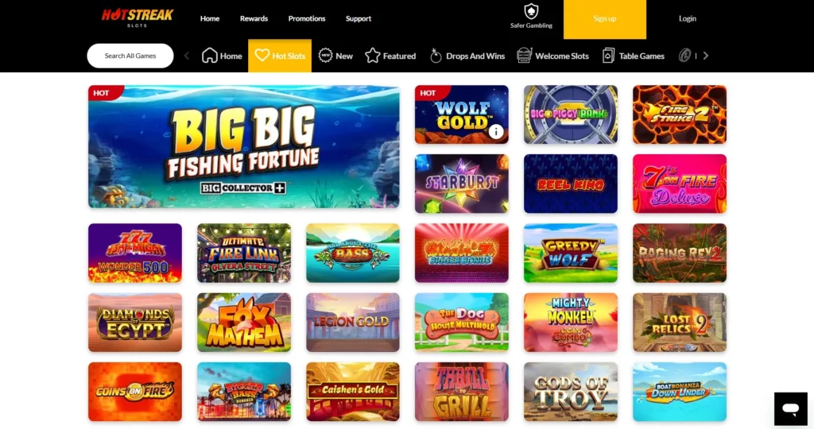Launch the Starburst game tile
814x429 pixels.
[x=462, y=184]
